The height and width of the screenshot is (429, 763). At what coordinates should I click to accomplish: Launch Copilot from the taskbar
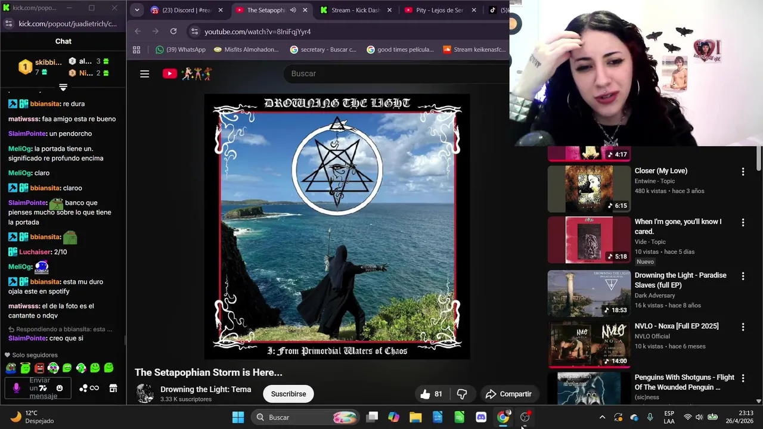tap(393, 417)
